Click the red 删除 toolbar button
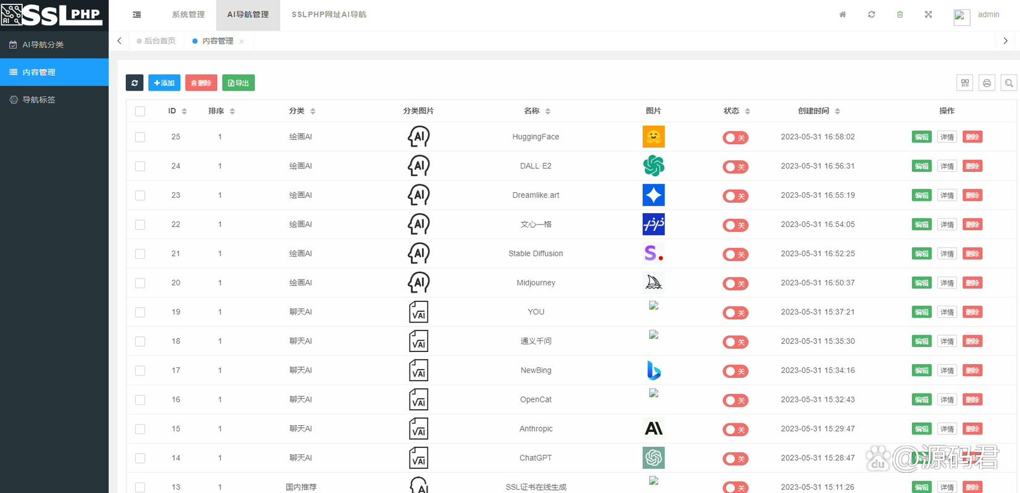Viewport: 1020px width, 493px height. point(201,83)
